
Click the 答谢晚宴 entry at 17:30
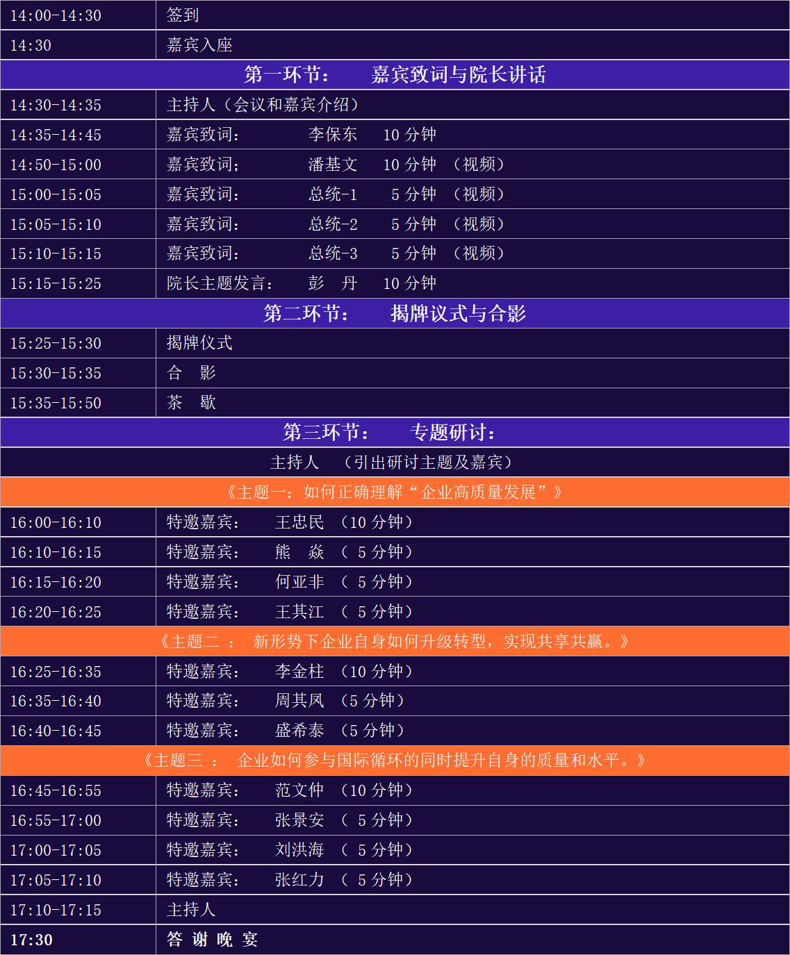(213, 940)
